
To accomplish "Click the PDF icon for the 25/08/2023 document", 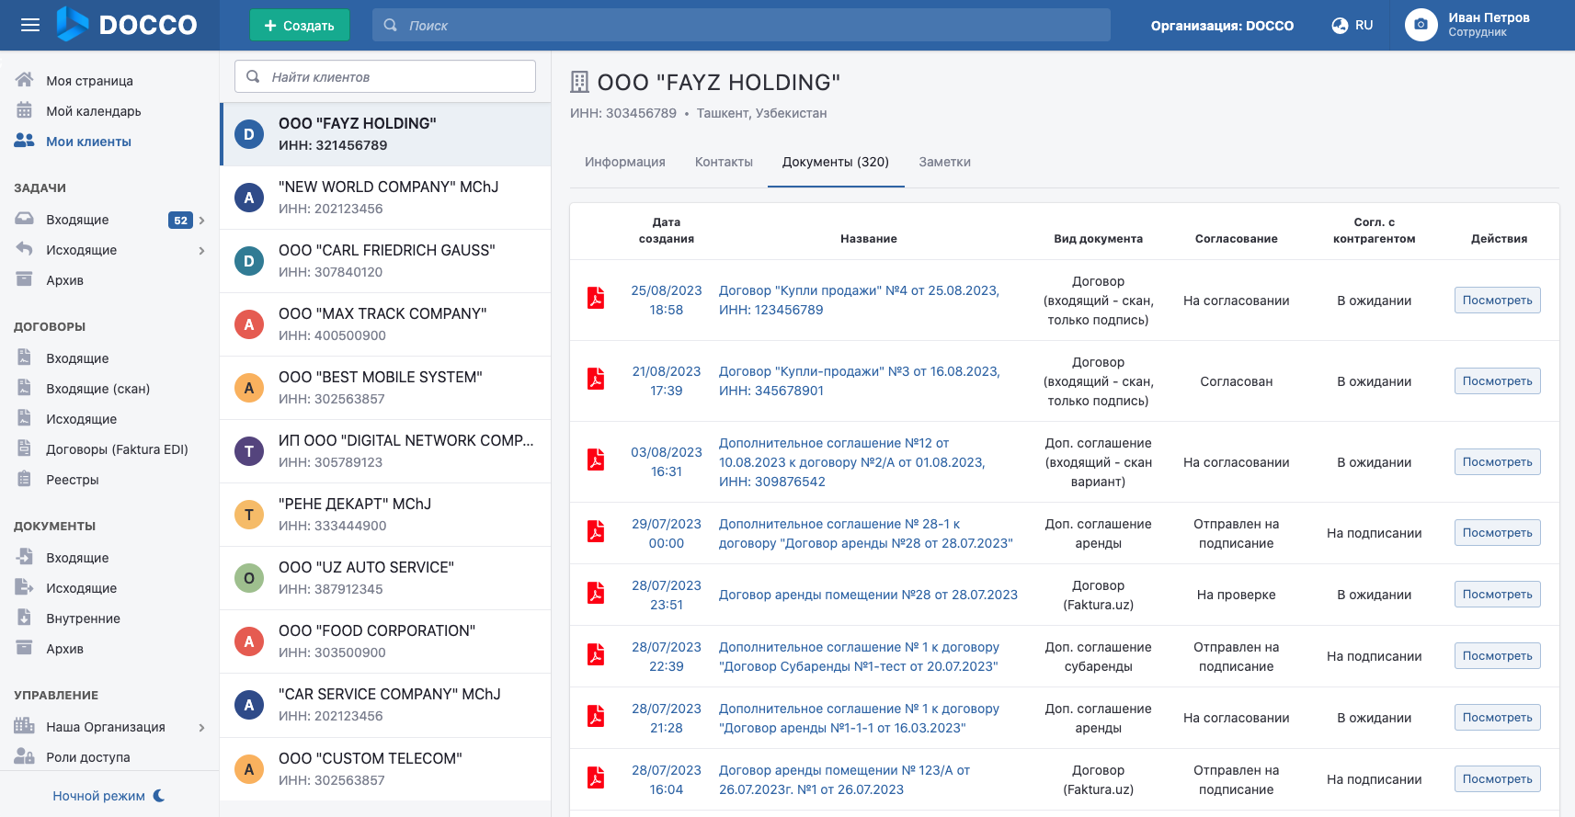I will coord(596,299).
